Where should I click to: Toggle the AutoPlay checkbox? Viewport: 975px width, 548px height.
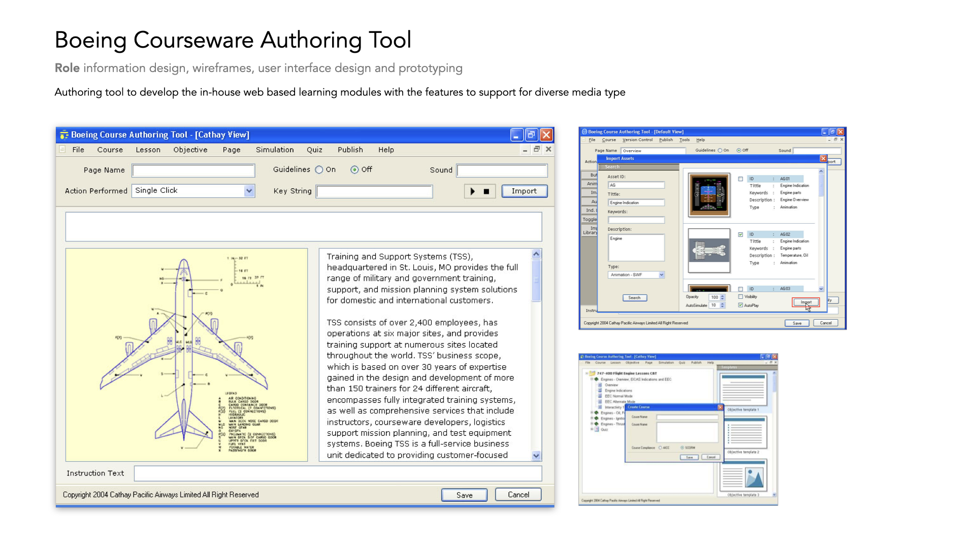click(x=740, y=305)
